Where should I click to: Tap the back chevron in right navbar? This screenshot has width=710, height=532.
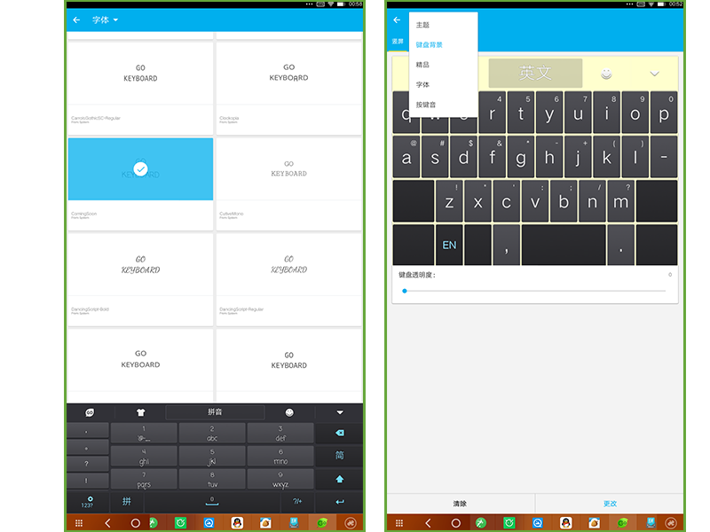(428, 523)
